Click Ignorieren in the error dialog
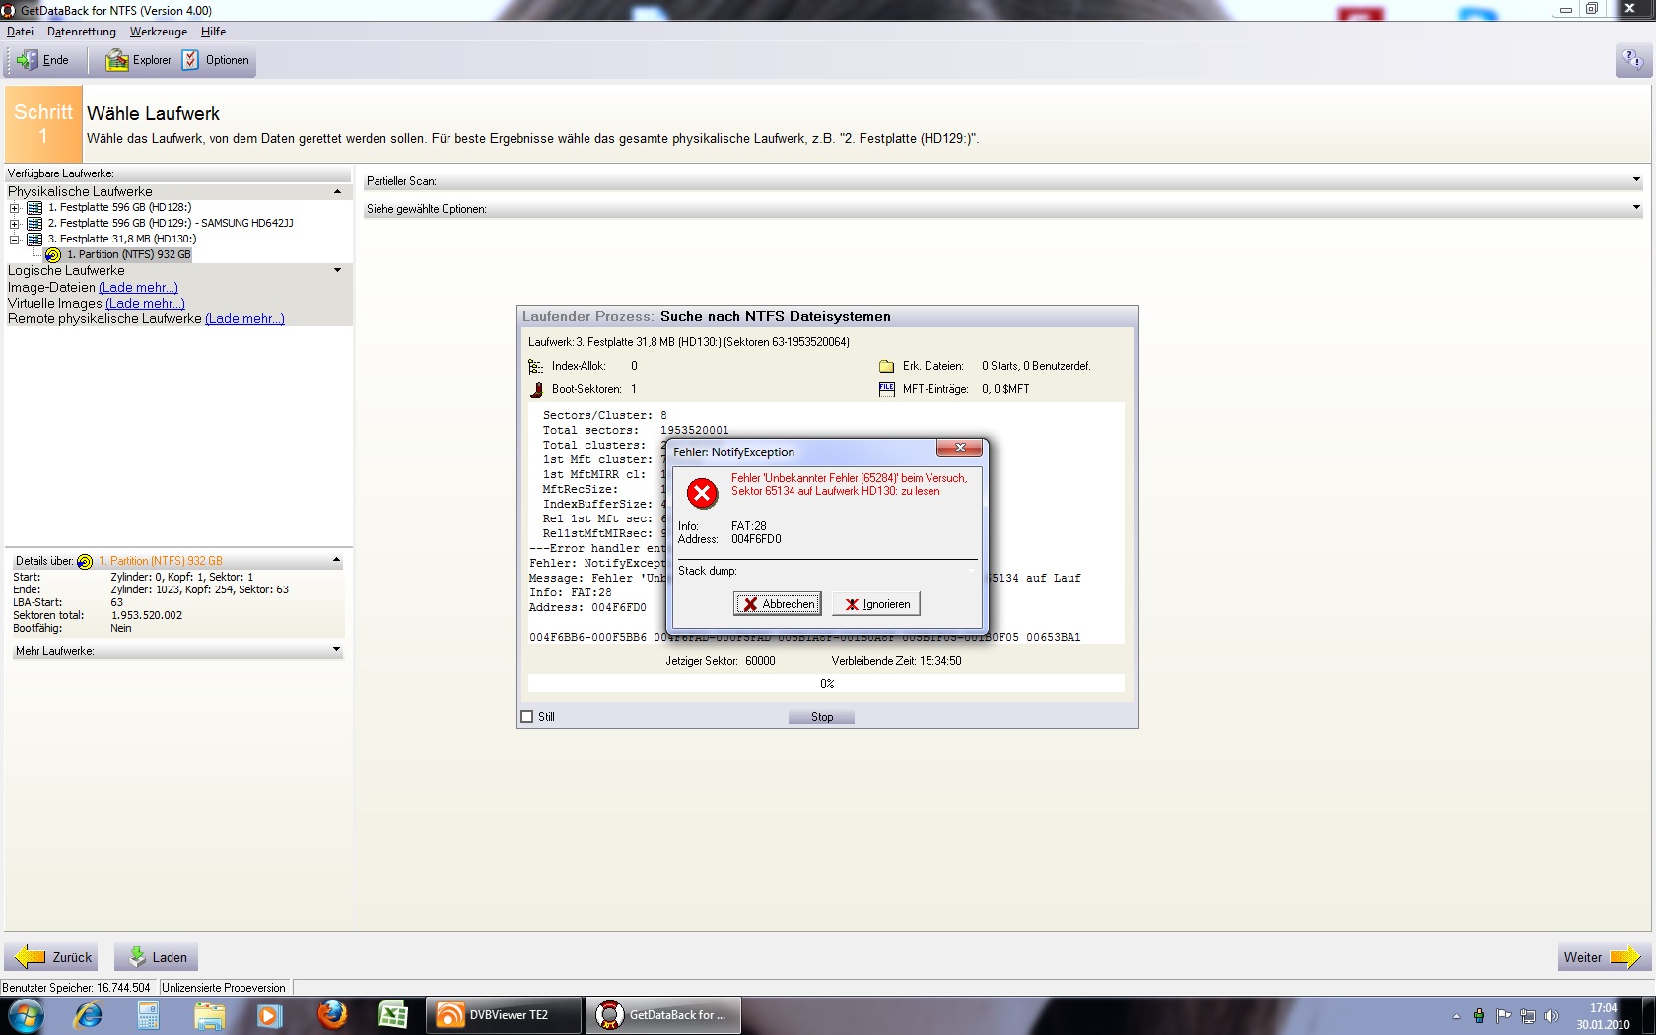 point(876,604)
